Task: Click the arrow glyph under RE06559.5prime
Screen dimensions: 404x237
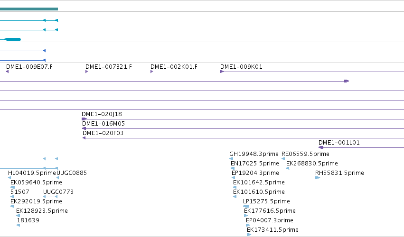Action: click(283, 159)
